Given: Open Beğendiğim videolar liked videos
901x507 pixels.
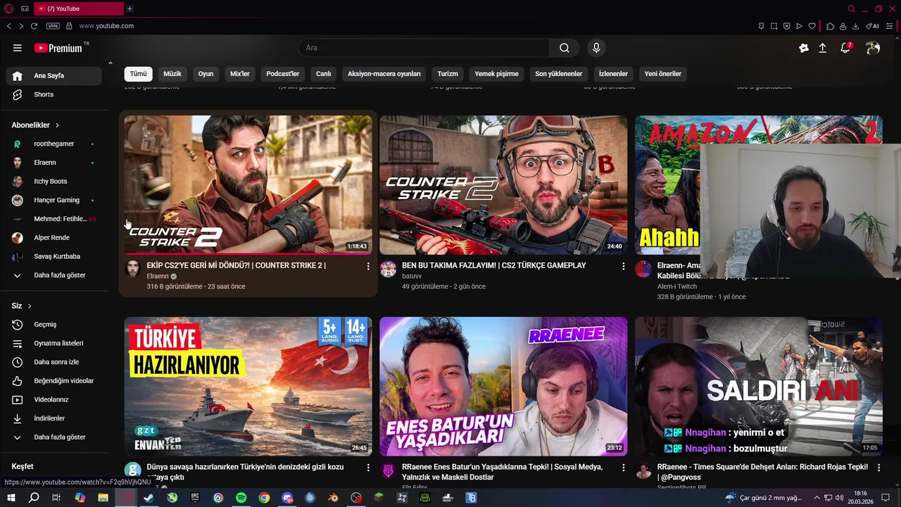Looking at the screenshot, I should (55, 381).
